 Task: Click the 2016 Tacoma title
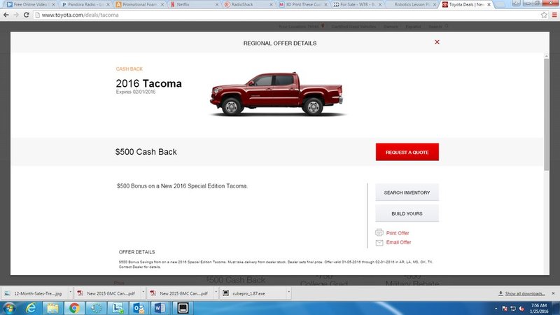[148, 83]
